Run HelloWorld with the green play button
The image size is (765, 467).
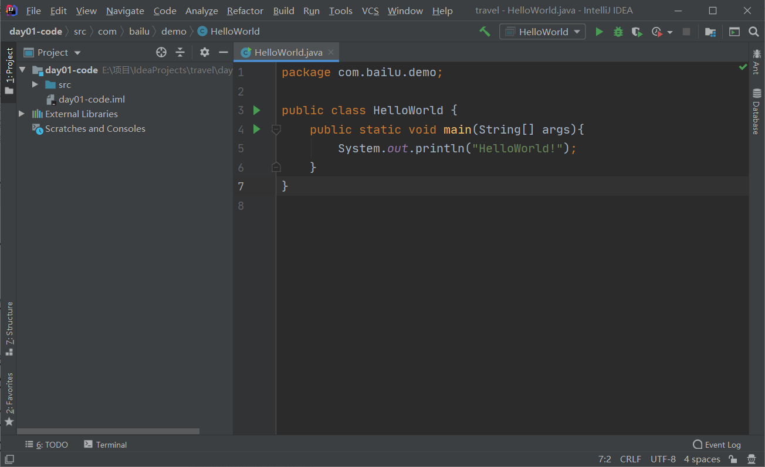[x=599, y=32]
